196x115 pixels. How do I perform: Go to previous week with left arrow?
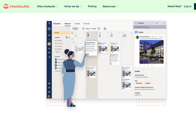[83, 29]
